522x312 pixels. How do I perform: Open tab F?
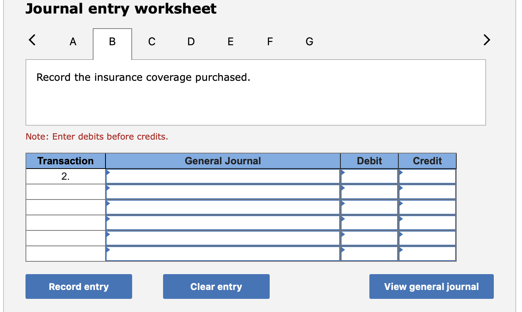[270, 42]
